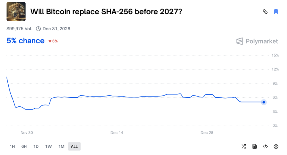
Task: Click the Bitcoin market thumbnail image
Action: pos(16,12)
